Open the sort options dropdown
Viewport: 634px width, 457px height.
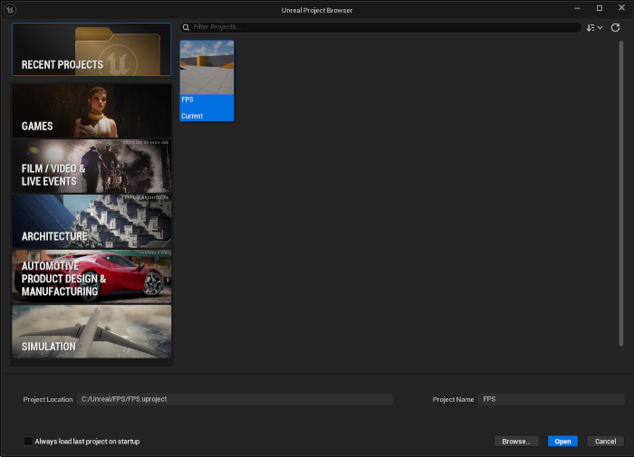coord(594,28)
